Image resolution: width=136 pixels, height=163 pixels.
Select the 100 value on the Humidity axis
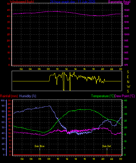pos(3,100)
